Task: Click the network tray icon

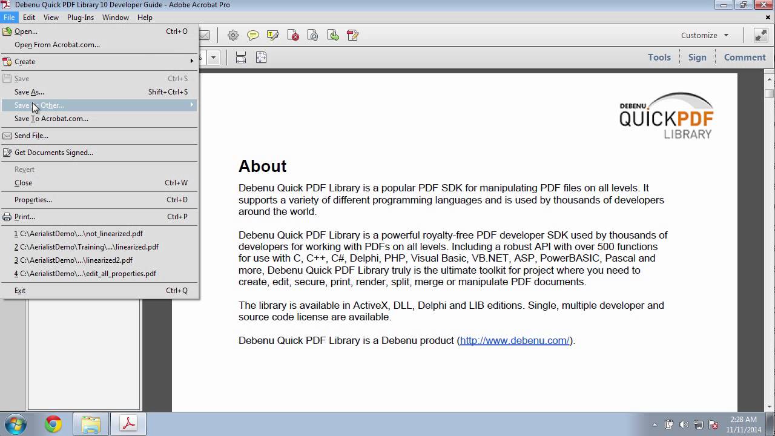Action: point(699,424)
